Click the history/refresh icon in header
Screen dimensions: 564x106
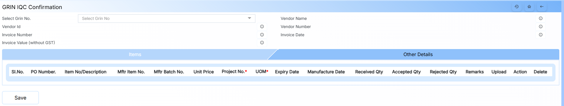[x=517, y=7]
